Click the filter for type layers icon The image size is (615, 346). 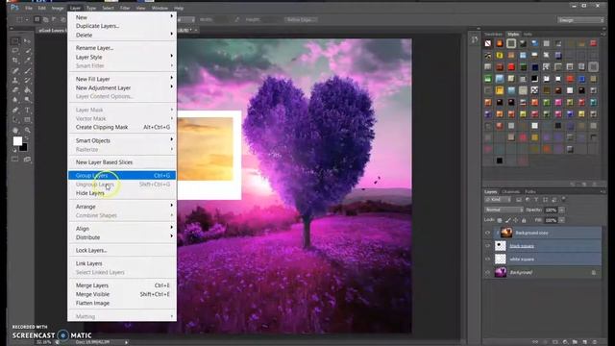coord(536,200)
